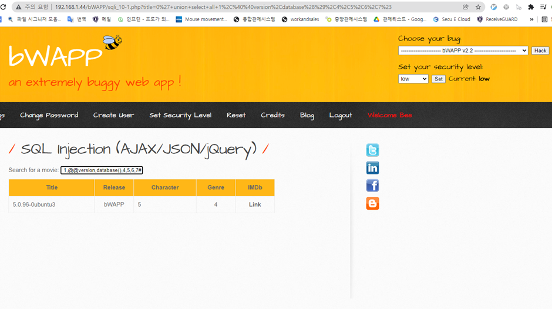Click the not-secure warning triangle icon
552x309 pixels.
(x=18, y=7)
